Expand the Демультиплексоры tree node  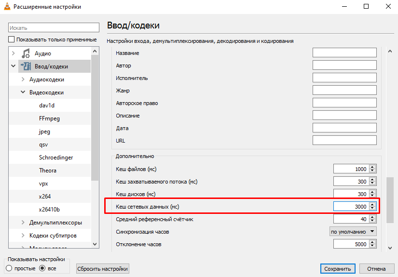(x=23, y=223)
